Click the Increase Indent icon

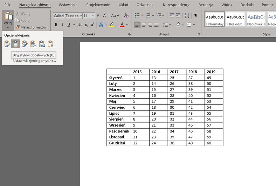178,16
